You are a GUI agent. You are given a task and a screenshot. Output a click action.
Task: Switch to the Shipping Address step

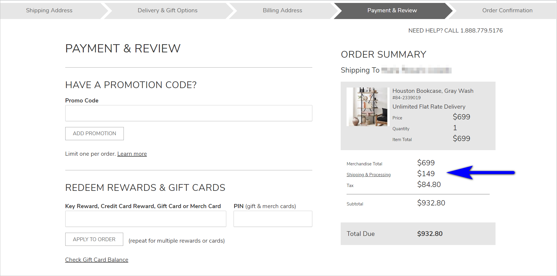[49, 10]
